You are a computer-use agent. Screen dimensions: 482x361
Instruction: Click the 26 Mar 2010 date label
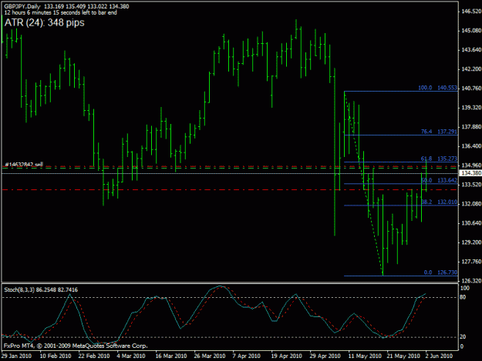210,356
